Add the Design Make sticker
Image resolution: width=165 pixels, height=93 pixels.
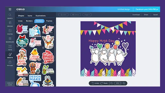pos(35,81)
